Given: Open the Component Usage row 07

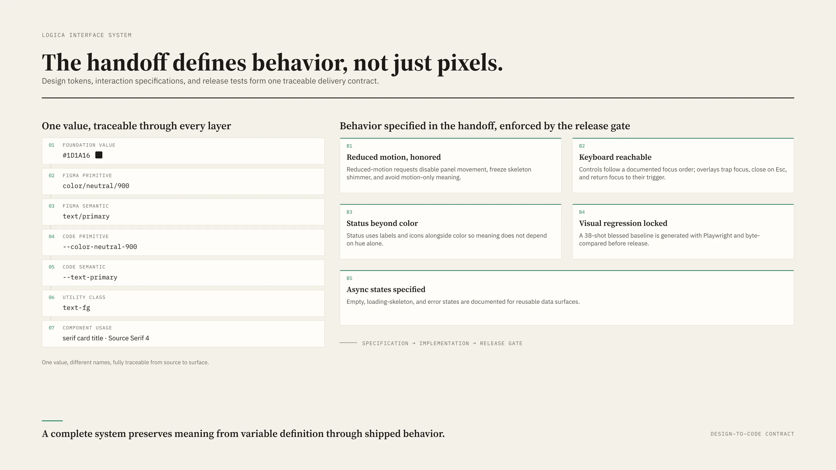Looking at the screenshot, I should coord(183,334).
